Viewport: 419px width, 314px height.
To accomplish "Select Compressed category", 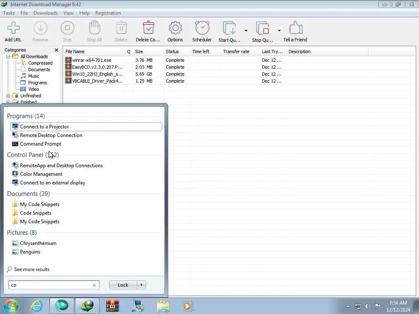I will pyautogui.click(x=41, y=63).
